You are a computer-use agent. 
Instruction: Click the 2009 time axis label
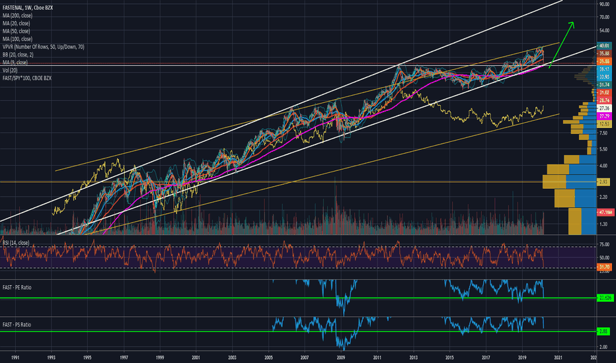pyautogui.click(x=341, y=358)
